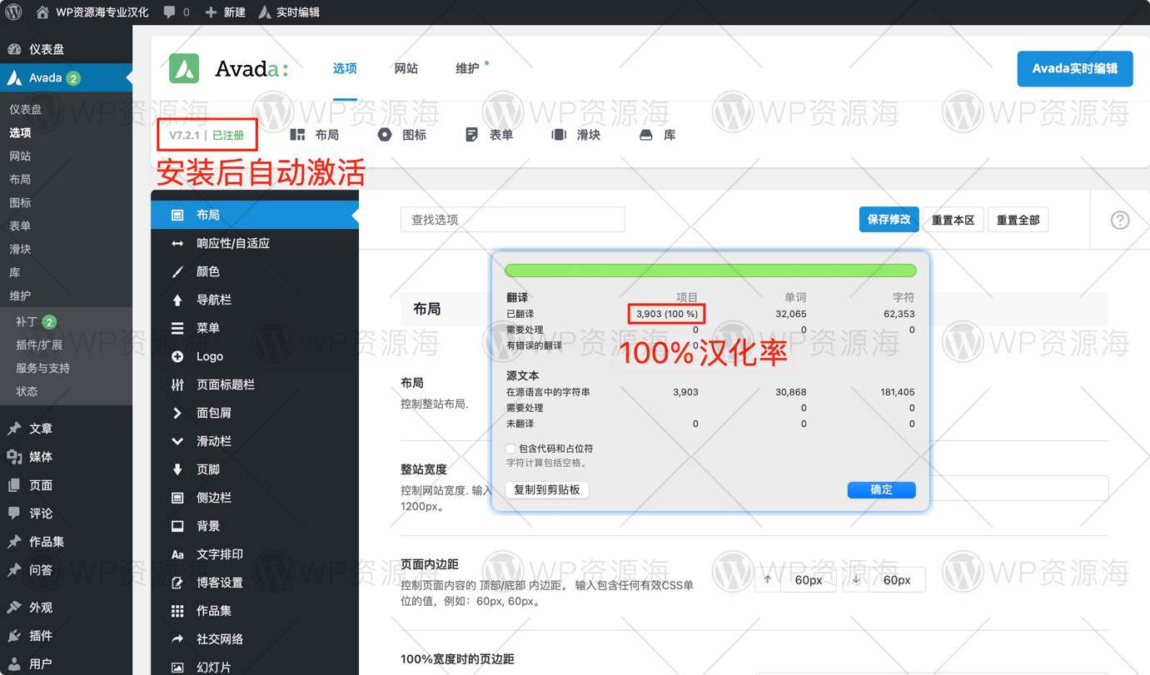Viewport: 1150px width, 675px height.
Task: Select the 页脚 options section
Action: pyautogui.click(x=255, y=469)
